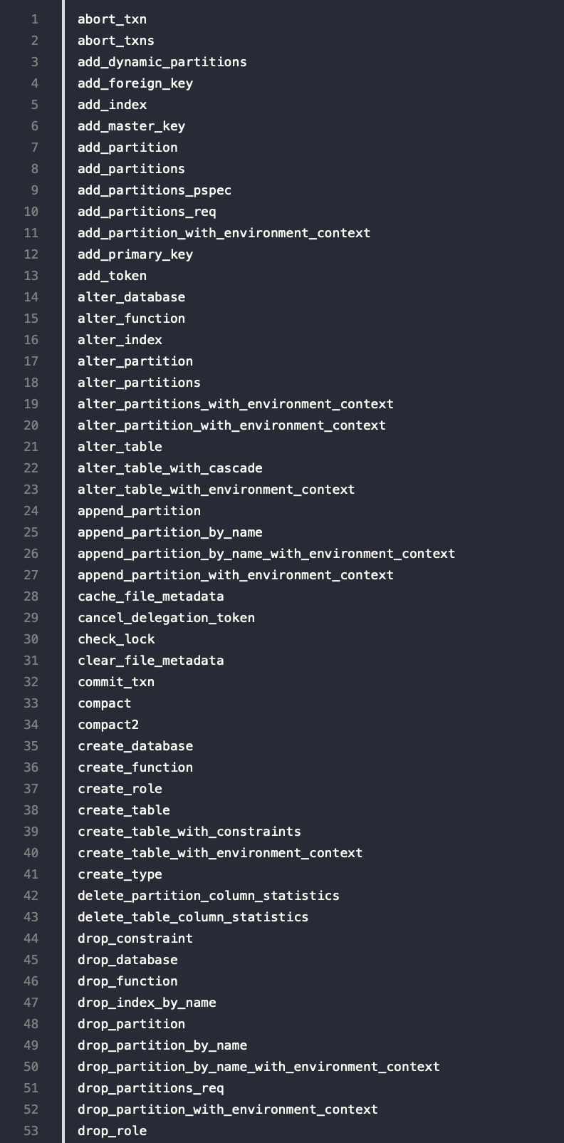Click add_partition_with_environment_context text
564x1143 pixels.
(224, 233)
